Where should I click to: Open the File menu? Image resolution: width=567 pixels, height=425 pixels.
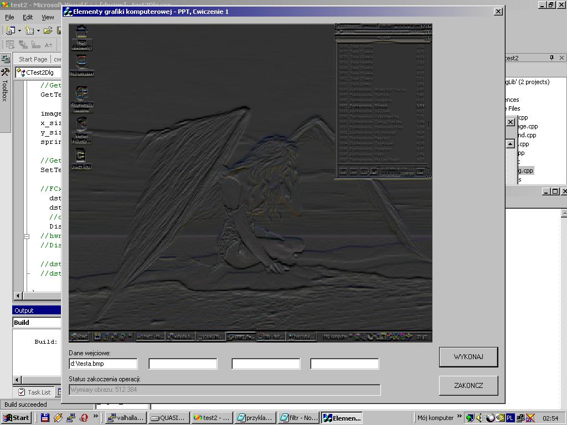[x=9, y=17]
